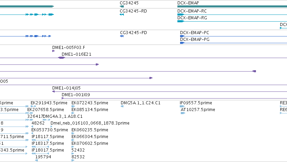Select DCX-EMAP-PC coding feature block
Viewport: 287px width, 162px height.
pos(182,36)
